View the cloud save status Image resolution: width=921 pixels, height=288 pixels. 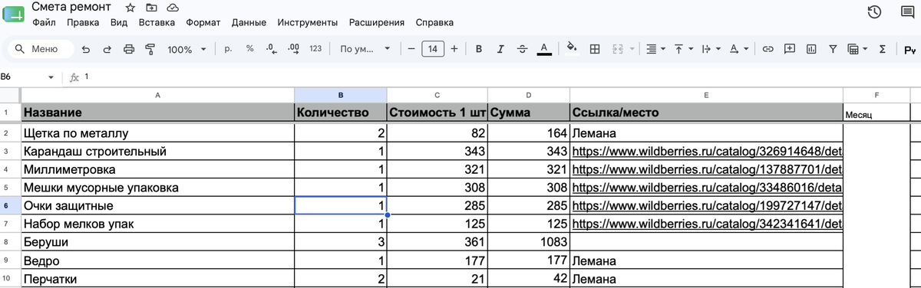[x=172, y=7]
